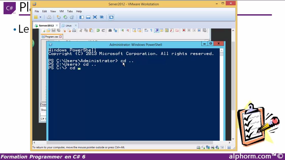Viewport: 285px width, 160px height.
Task: Toggle word wrap in the editor toolbar
Action: pos(146,30)
